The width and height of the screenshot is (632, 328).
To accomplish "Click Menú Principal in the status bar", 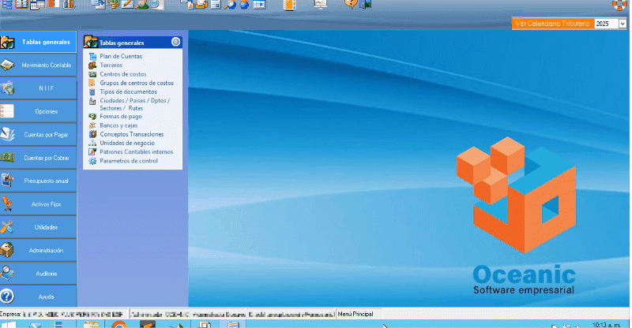I will pyautogui.click(x=358, y=313).
